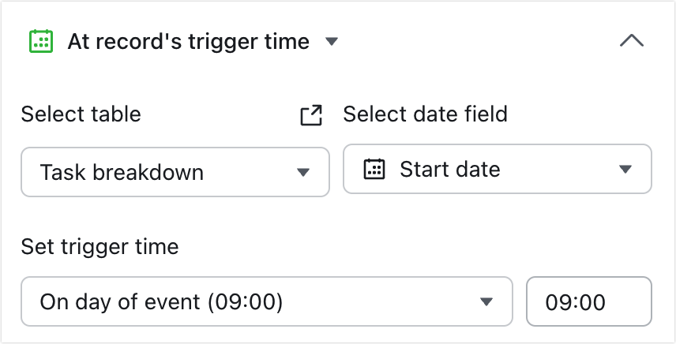Click the arrow in Task breakdown selector

(x=303, y=173)
